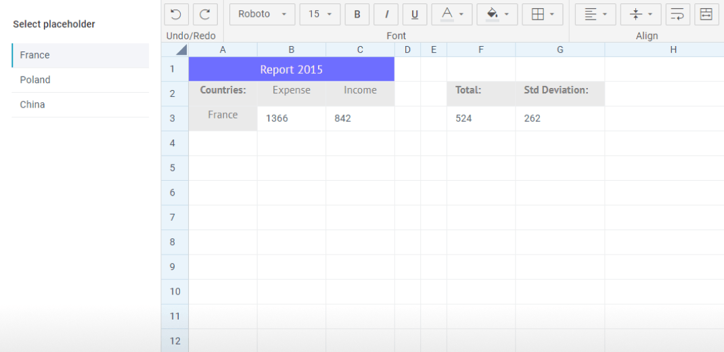Open the horizontal align dropdown
The height and width of the screenshot is (352, 724).
[595, 14]
